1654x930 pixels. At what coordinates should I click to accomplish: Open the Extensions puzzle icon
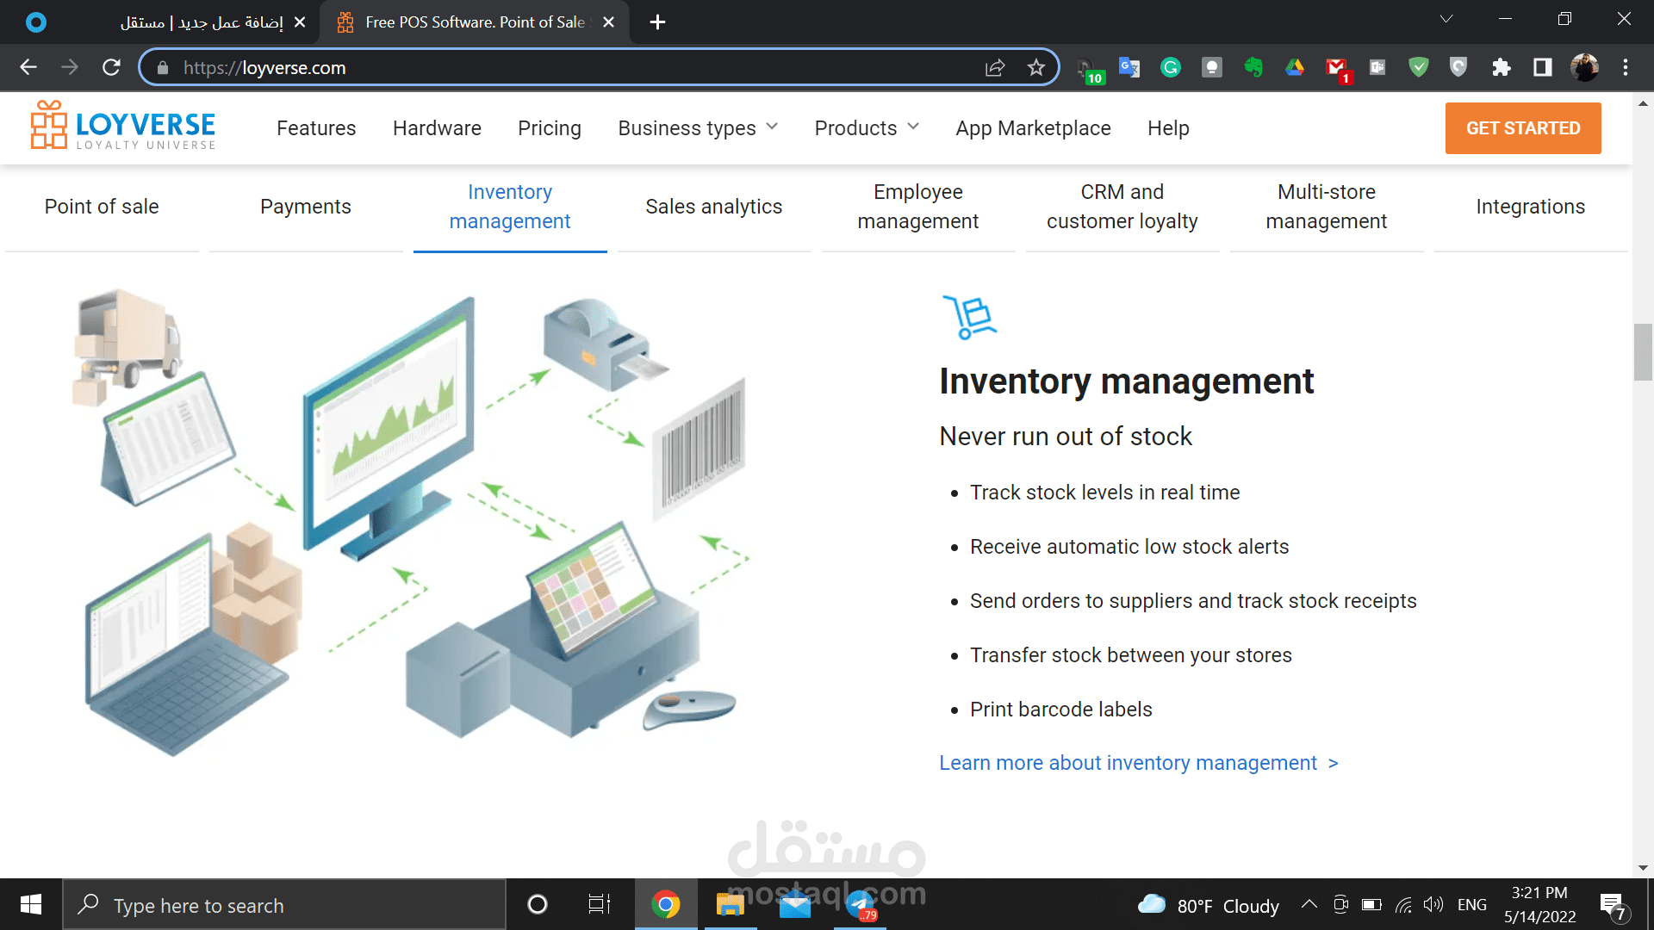pyautogui.click(x=1501, y=67)
